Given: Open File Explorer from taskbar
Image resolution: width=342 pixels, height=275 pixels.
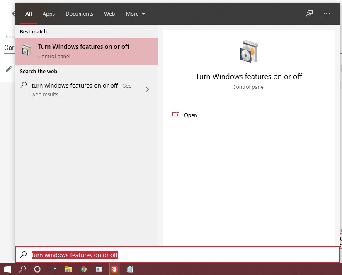Looking at the screenshot, I should pos(68,269).
